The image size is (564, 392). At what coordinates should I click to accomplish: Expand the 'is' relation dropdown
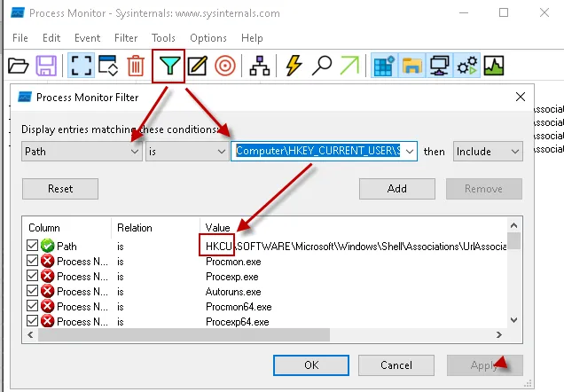pos(184,152)
